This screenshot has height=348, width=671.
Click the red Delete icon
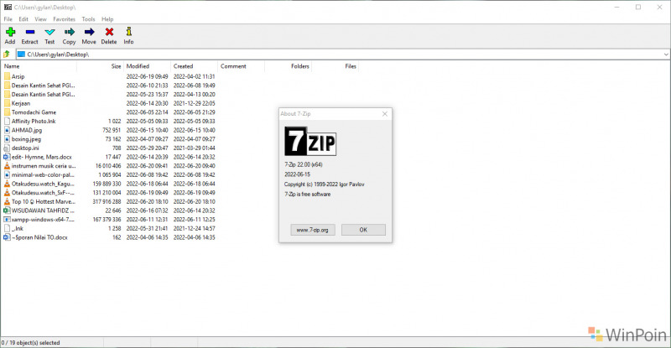click(x=109, y=32)
